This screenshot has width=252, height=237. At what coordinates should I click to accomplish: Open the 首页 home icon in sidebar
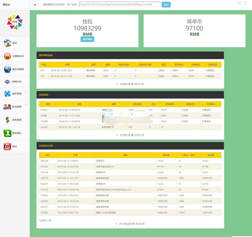[x=7, y=42]
